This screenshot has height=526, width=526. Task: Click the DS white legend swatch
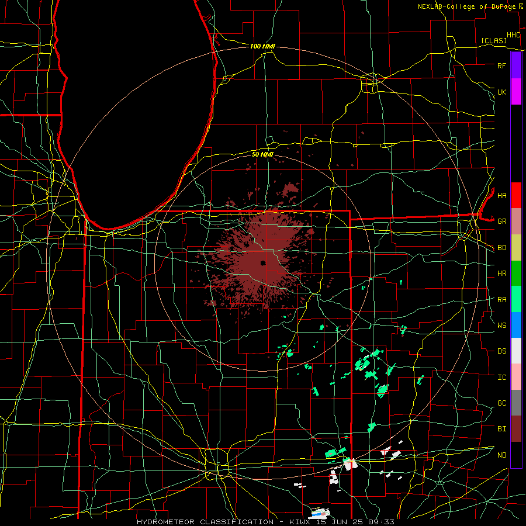pyautogui.click(x=516, y=351)
